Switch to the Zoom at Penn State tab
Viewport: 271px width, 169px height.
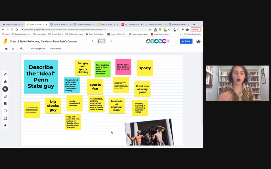(x=60, y=24)
